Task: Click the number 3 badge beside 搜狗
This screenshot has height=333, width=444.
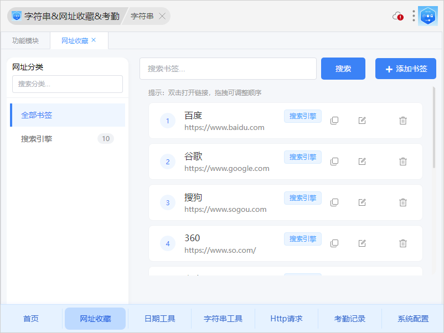Action: [x=168, y=202]
